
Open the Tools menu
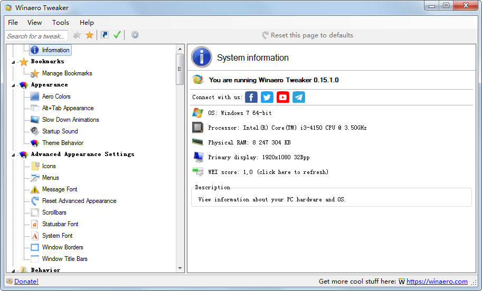pyautogui.click(x=61, y=23)
